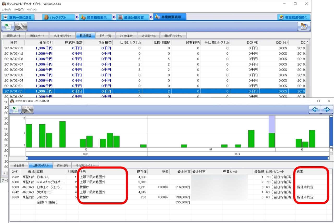Select the highlighted 2019/01/31 row
334x223 pixels.
pos(154,91)
